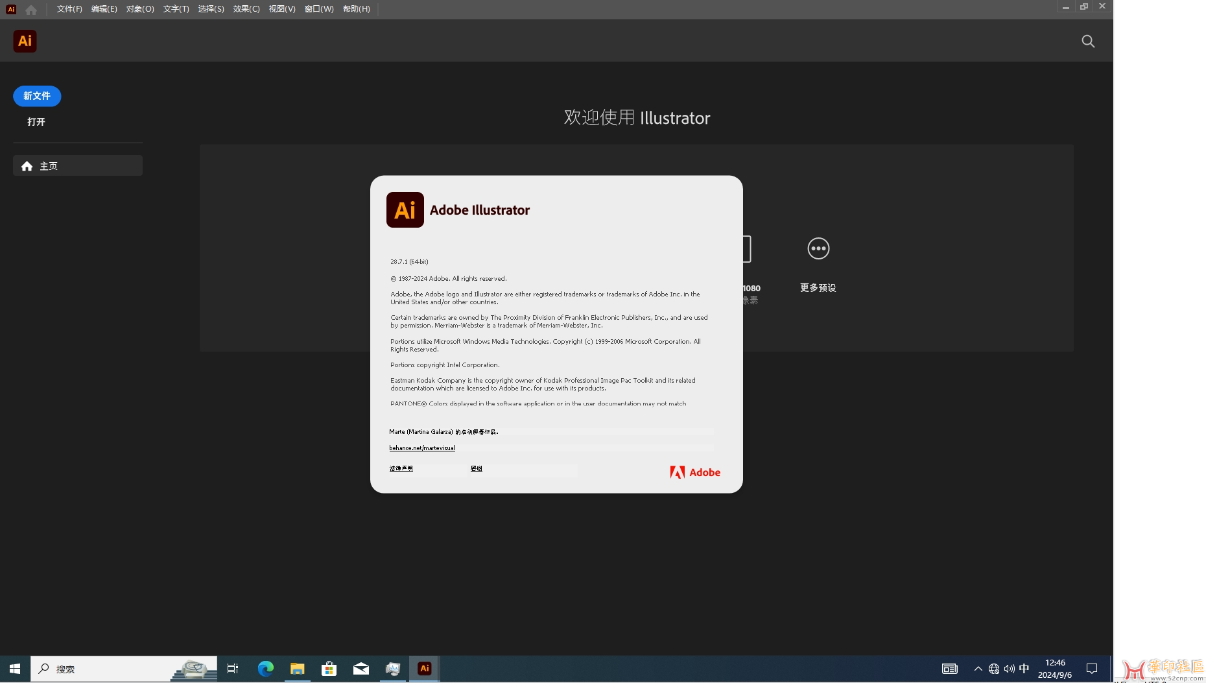Click the version text 28.7.1 (64-bit)
Screen dimensions: 1206x683
pos(409,262)
